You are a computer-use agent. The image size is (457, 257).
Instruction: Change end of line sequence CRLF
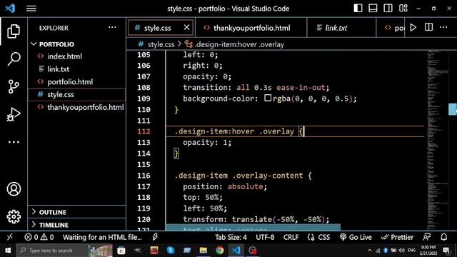coord(291,237)
